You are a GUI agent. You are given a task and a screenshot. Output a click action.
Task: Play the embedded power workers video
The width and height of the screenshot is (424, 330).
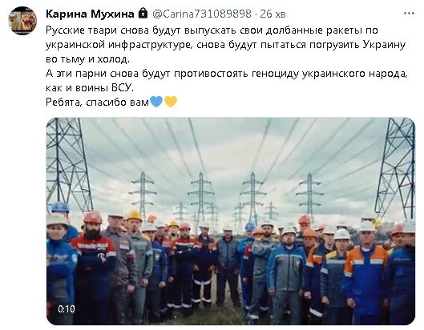(x=231, y=221)
